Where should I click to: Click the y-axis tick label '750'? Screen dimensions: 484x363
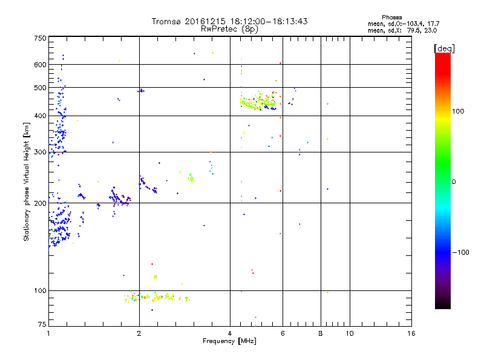click(x=40, y=38)
